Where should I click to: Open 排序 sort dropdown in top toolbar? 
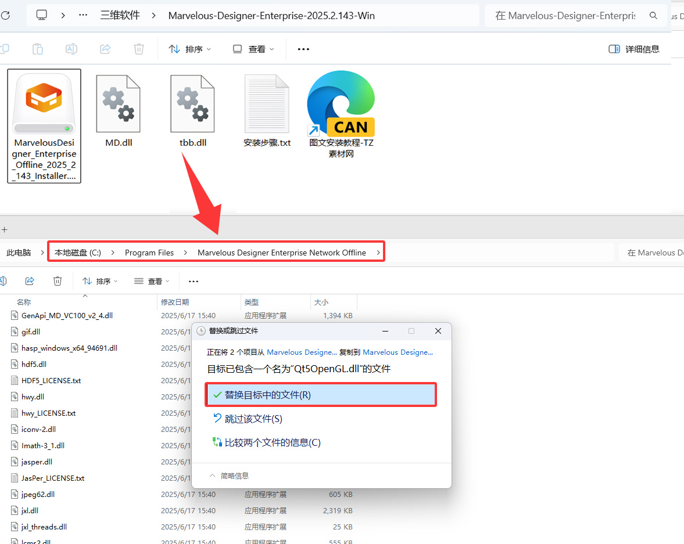click(190, 49)
